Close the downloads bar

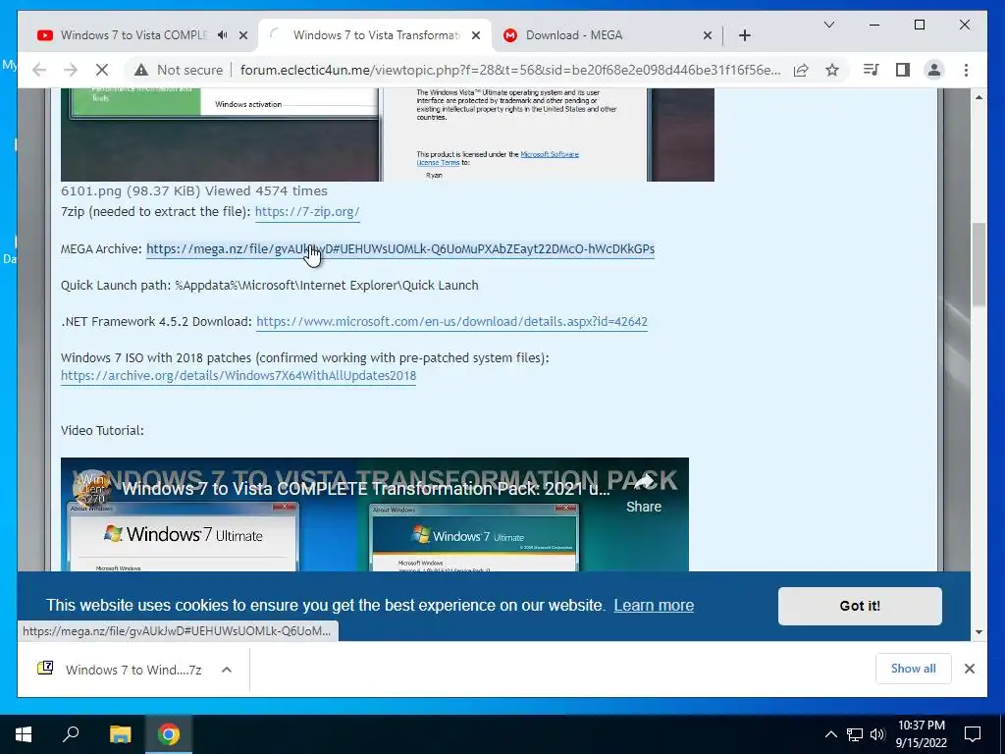(969, 669)
